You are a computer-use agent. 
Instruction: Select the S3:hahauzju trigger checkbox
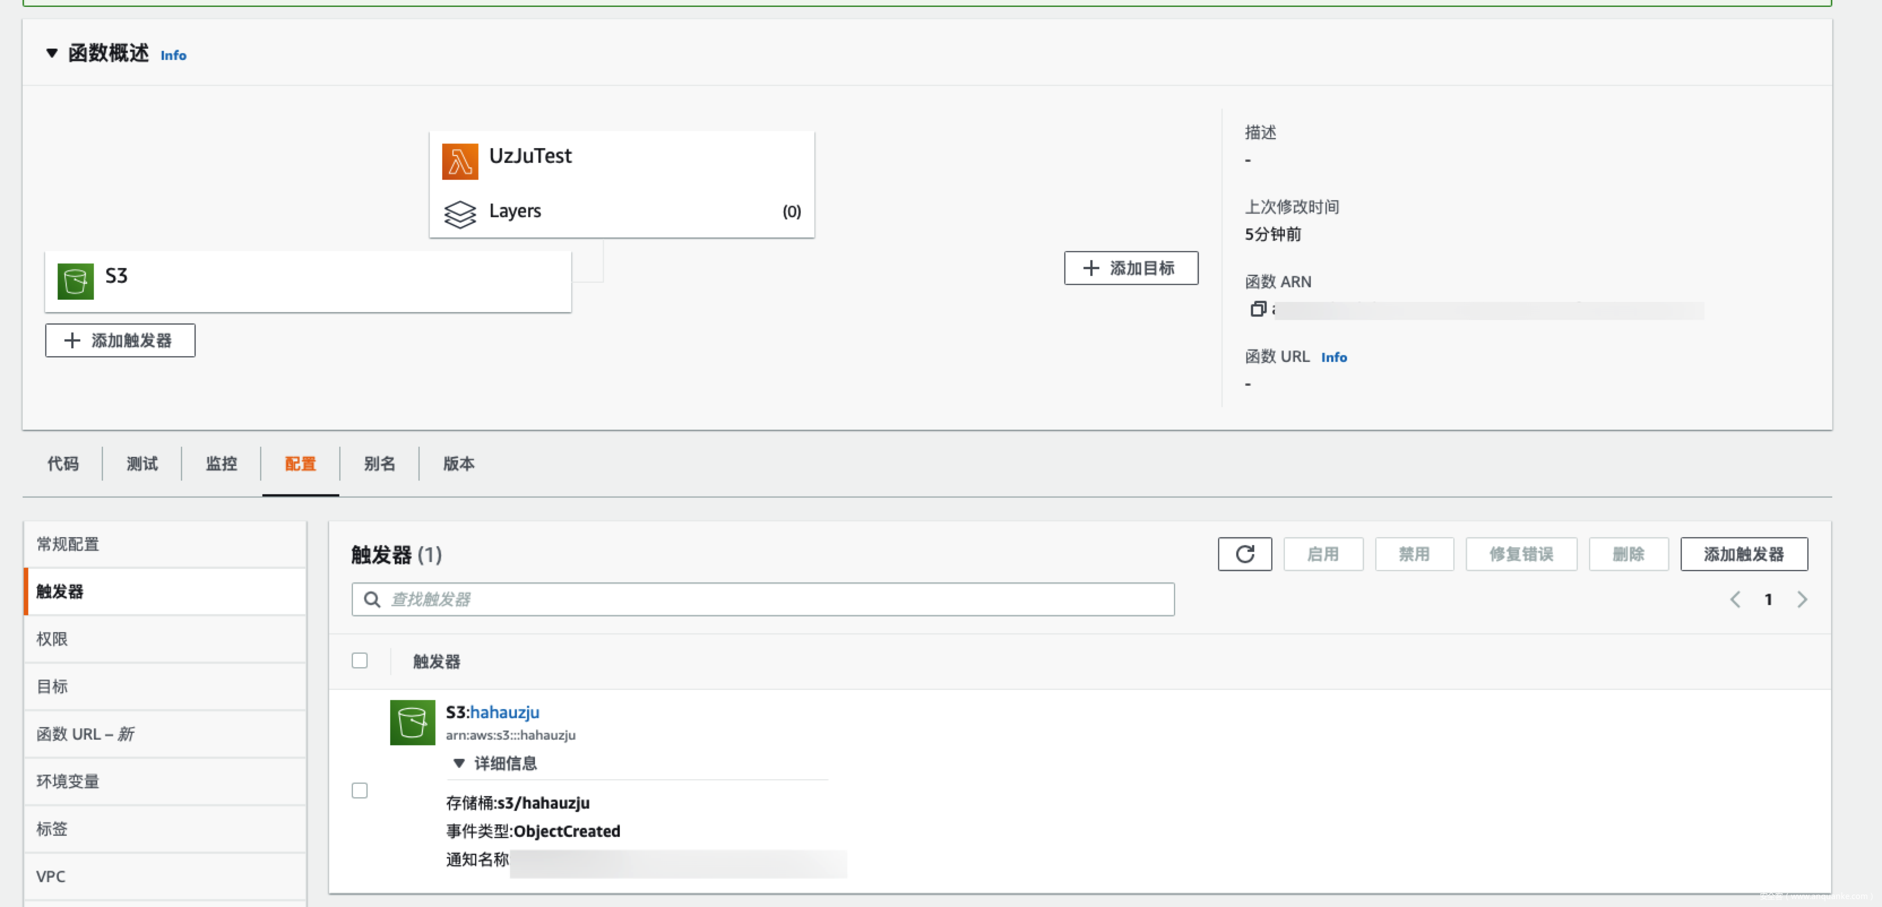tap(360, 791)
